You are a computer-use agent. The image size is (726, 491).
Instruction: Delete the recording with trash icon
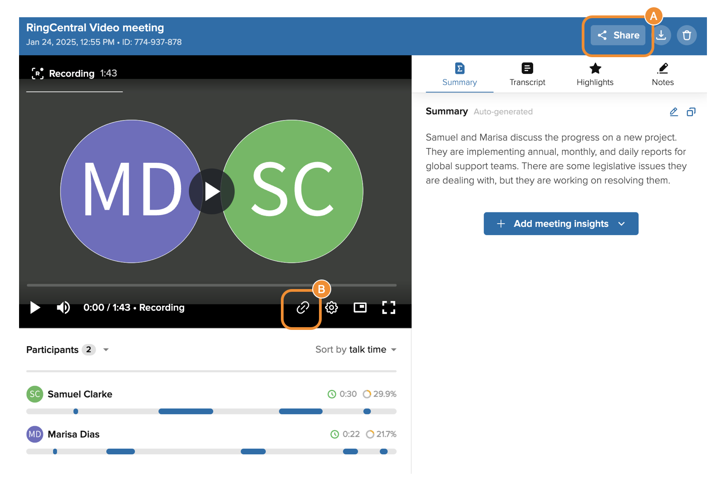pos(687,35)
